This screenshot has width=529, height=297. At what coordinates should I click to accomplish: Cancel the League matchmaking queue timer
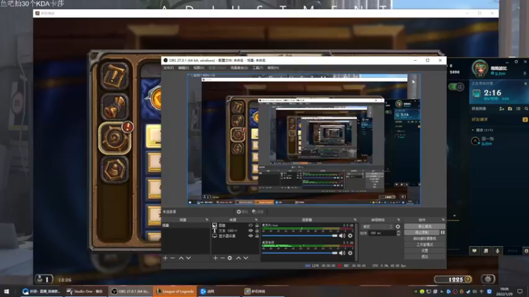525,84
